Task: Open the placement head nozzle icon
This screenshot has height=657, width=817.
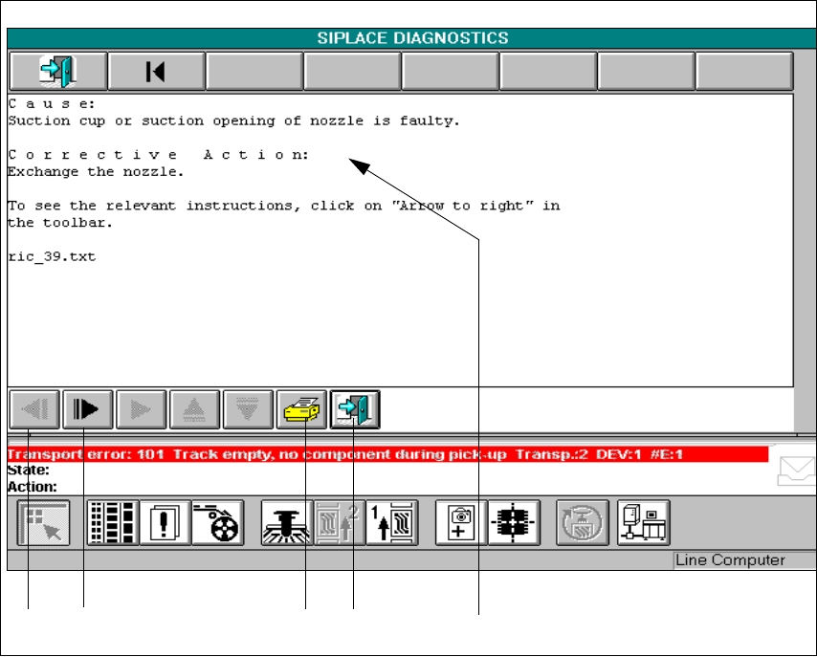Action: click(x=287, y=523)
